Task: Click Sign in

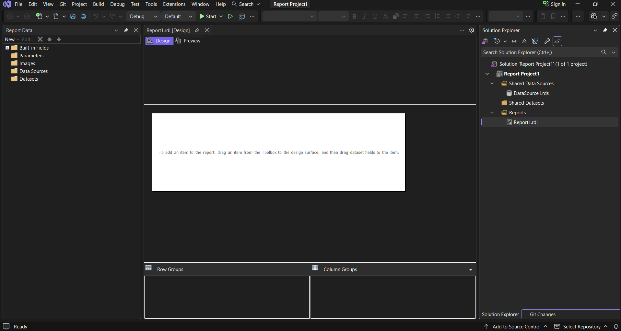Action: coord(554,4)
